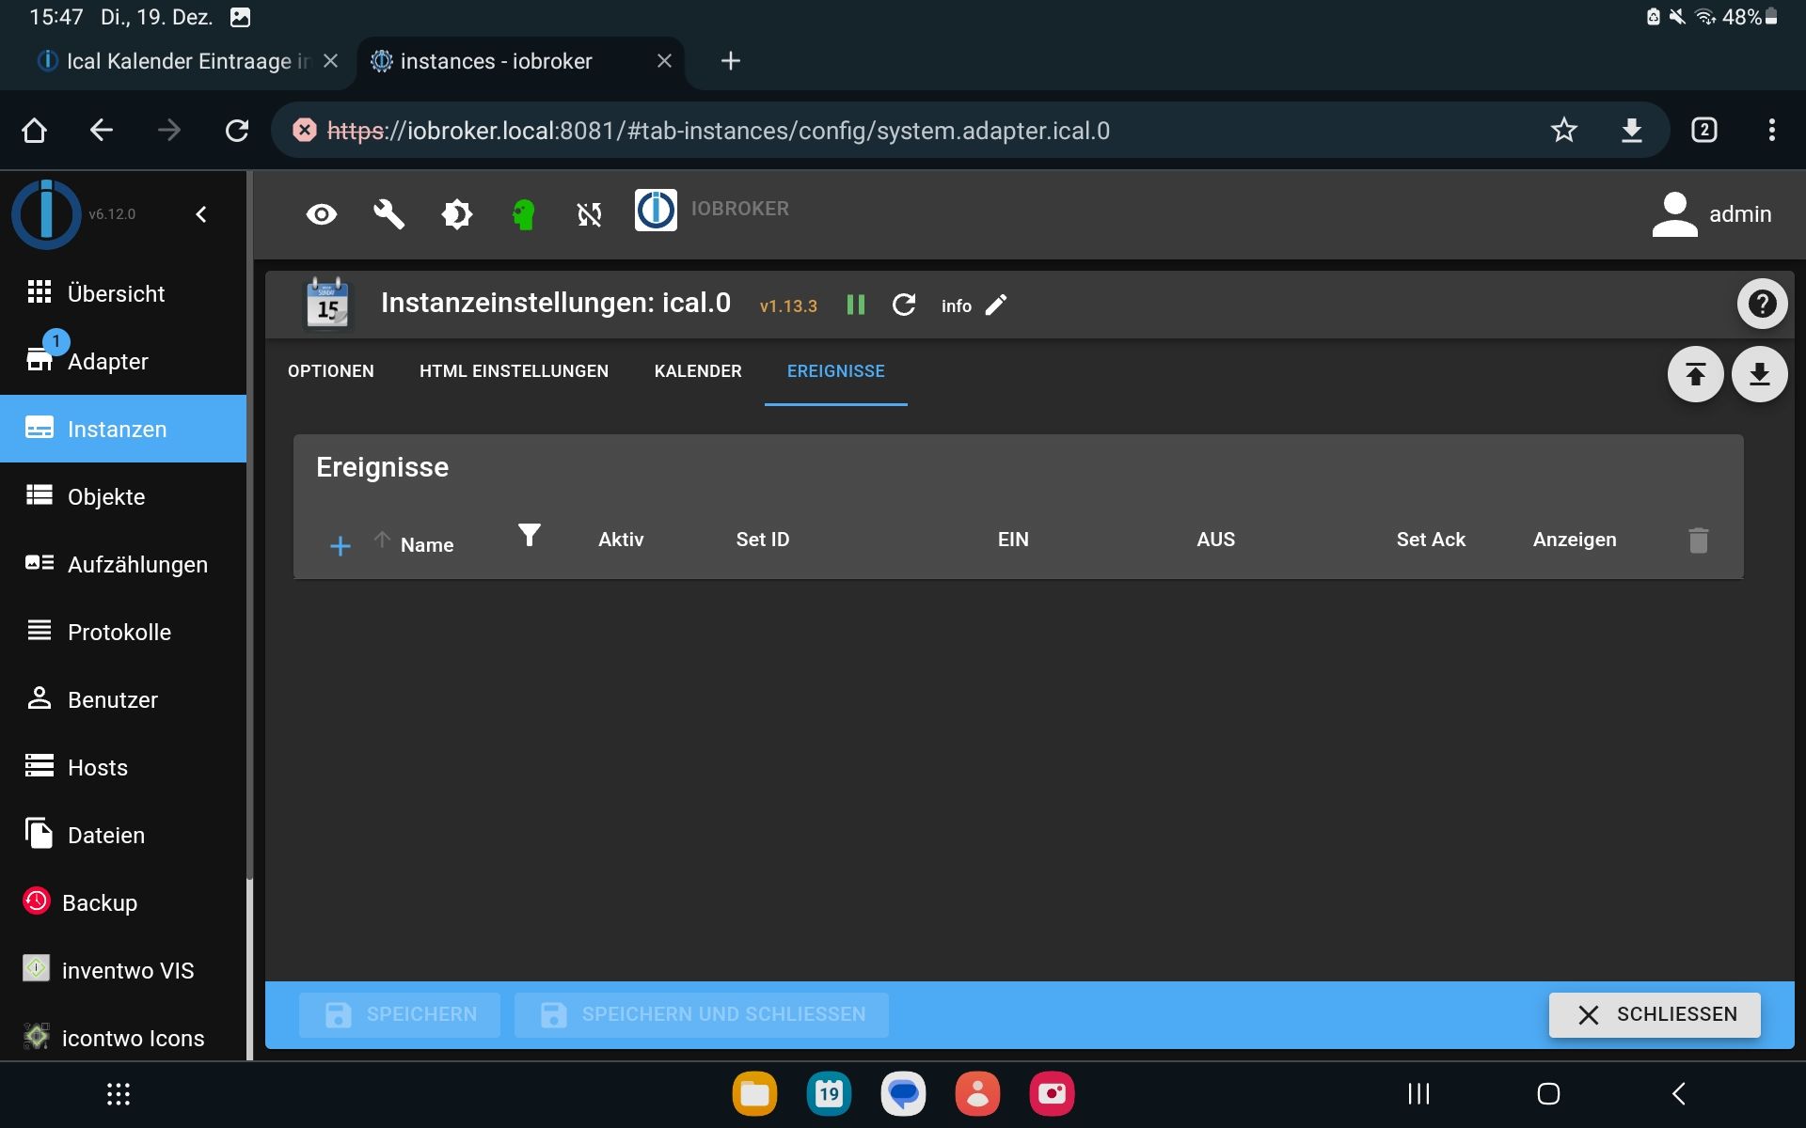This screenshot has height=1128, width=1806.
Task: Add a new event with plus icon
Action: (x=341, y=545)
